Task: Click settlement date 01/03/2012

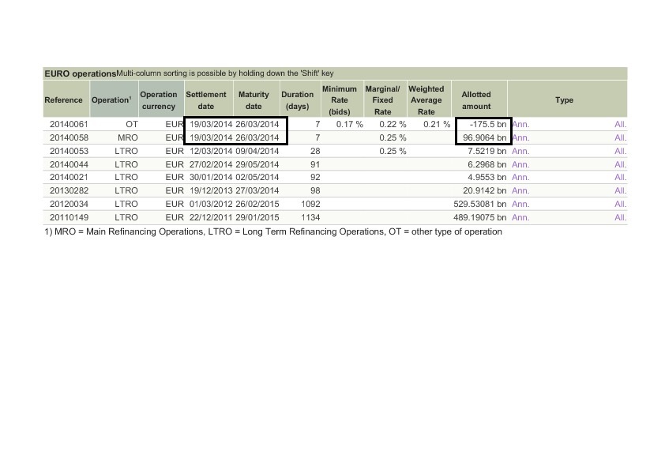Action: pos(211,204)
